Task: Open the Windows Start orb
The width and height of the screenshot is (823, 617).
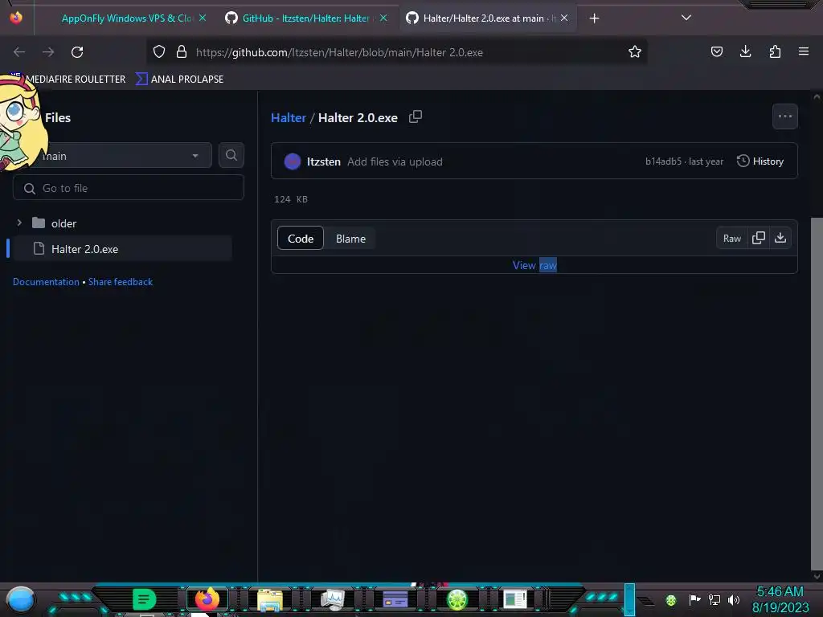Action: 21,599
